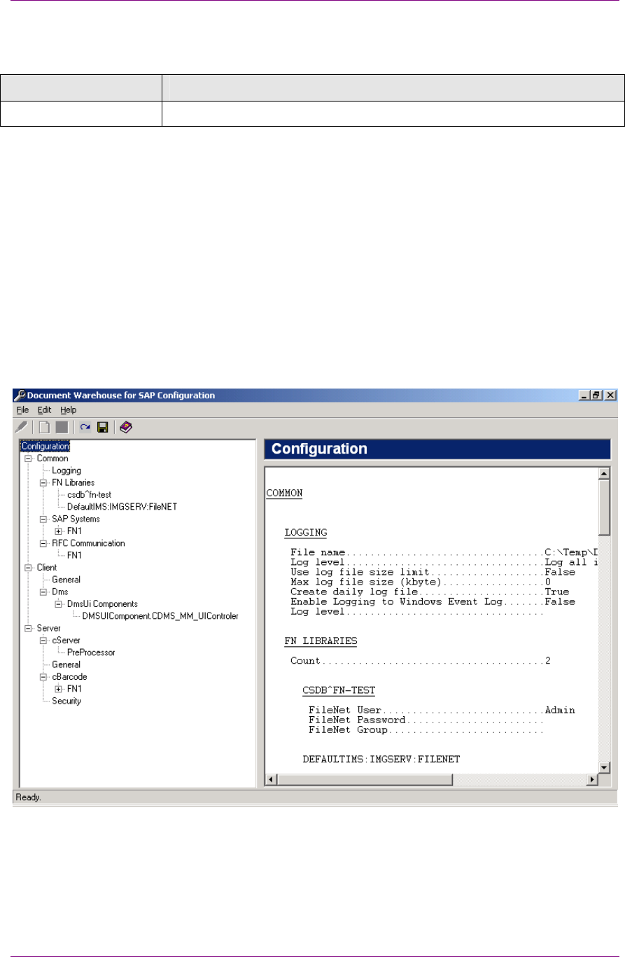This screenshot has width=625, height=957.
Task: Minimize the configuration window
Action: 584,396
